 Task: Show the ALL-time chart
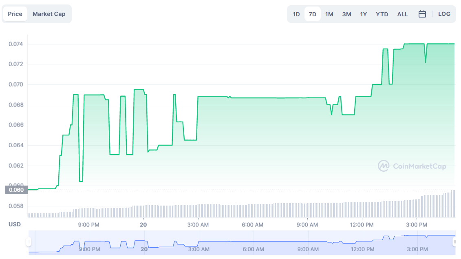(402, 13)
